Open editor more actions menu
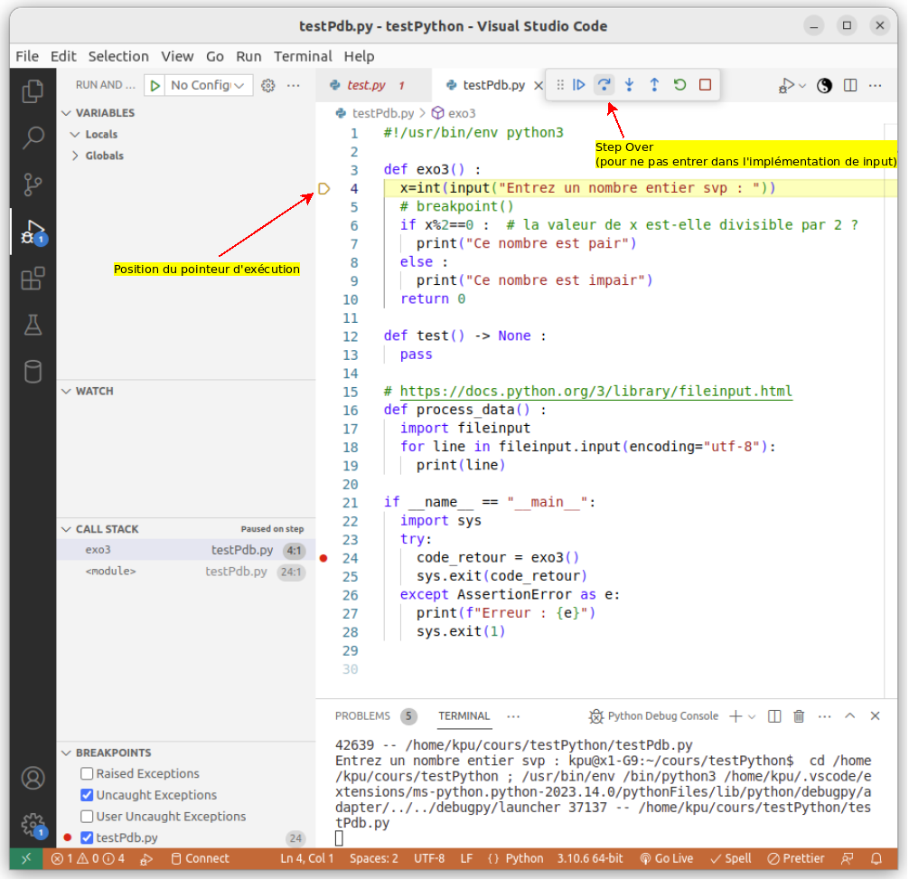 pos(876,86)
